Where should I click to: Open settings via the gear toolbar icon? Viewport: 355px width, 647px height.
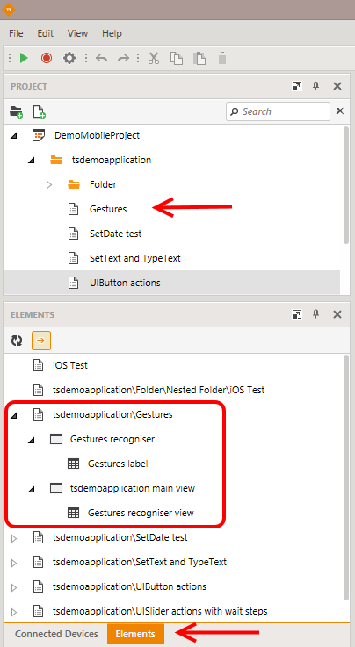point(69,58)
